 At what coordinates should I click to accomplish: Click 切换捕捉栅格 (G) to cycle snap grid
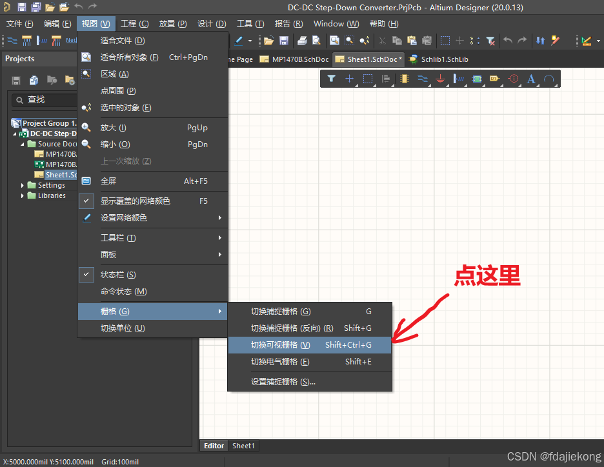coord(310,312)
